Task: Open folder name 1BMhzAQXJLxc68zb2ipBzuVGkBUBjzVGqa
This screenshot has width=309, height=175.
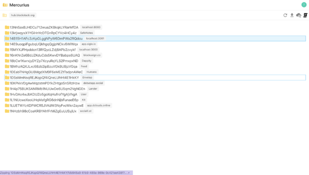Action: [x=43, y=67]
